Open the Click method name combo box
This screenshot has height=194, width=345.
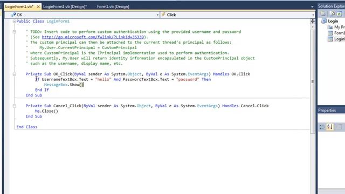click(238, 15)
